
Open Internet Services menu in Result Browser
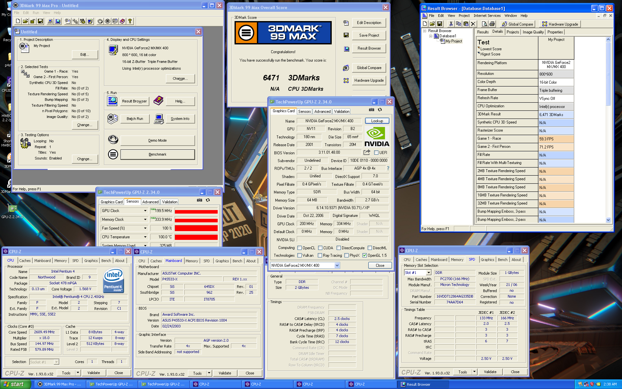[x=487, y=16]
